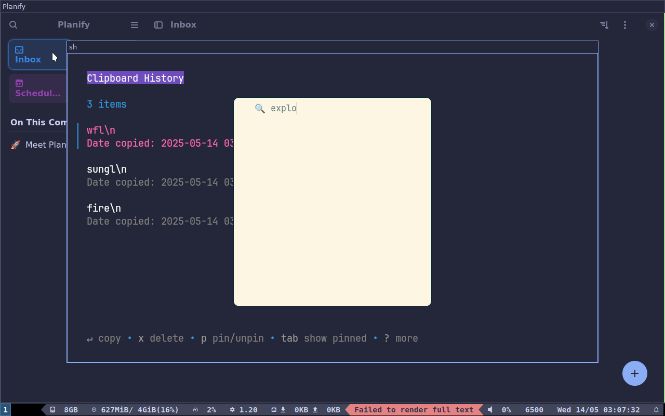Click 'Failed to render full text' status block
This screenshot has height=416, width=665.
[414, 410]
